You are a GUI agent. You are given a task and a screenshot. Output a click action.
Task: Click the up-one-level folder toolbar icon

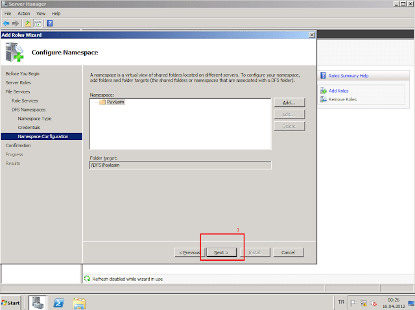click(28, 23)
